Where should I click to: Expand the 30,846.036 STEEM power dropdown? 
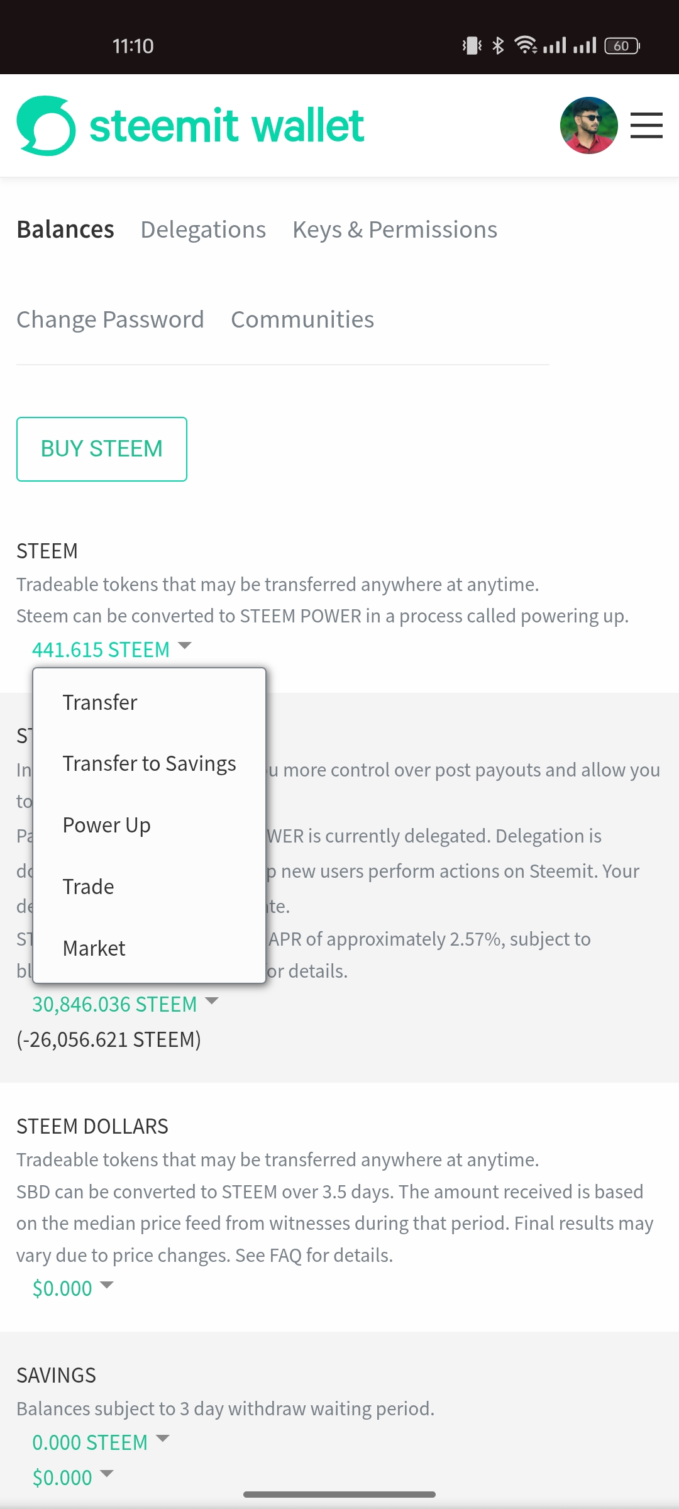pyautogui.click(x=124, y=1004)
